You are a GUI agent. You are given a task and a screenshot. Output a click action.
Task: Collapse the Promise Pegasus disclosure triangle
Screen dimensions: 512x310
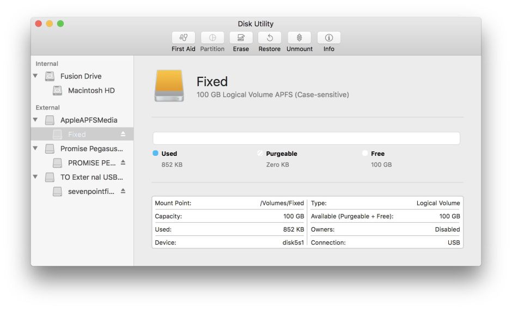click(x=35, y=148)
